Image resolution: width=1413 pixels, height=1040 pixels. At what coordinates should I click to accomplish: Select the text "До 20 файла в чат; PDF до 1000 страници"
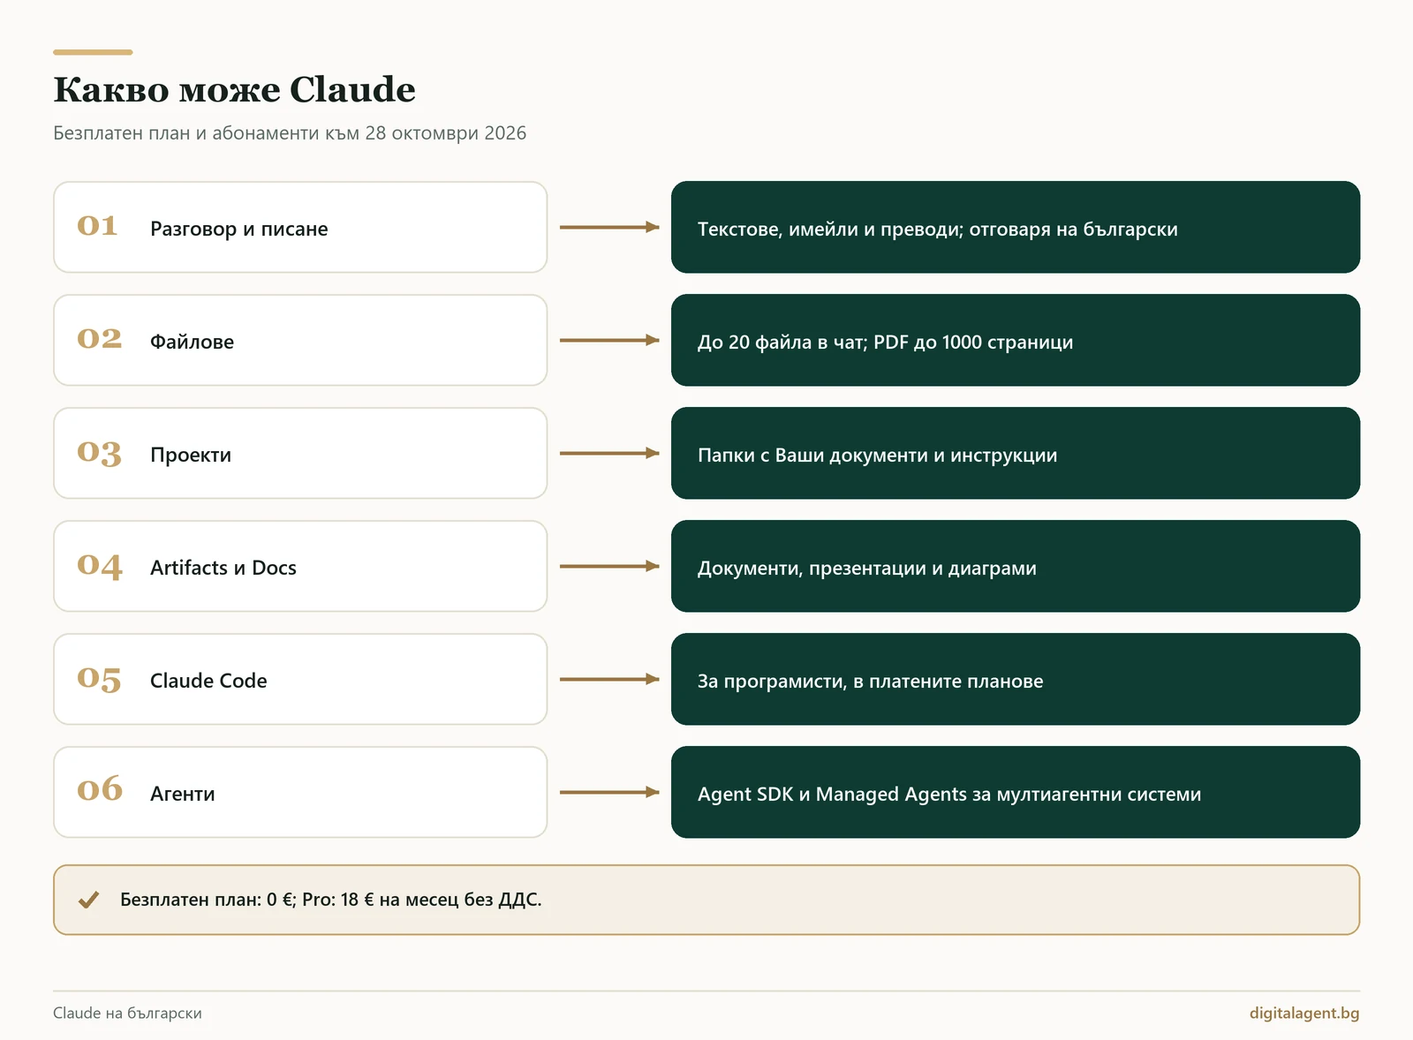pos(886,343)
